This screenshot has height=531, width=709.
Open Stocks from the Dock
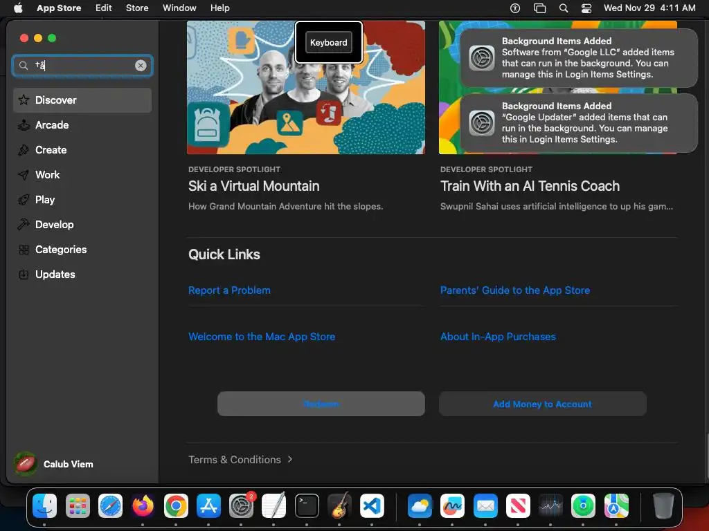[x=550, y=505]
